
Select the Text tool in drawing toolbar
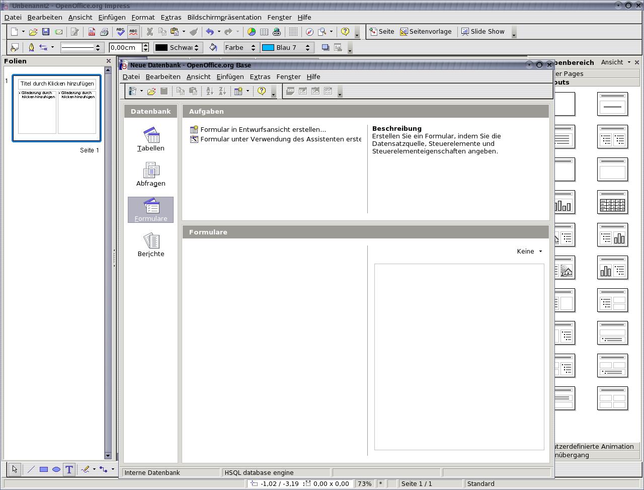[69, 469]
